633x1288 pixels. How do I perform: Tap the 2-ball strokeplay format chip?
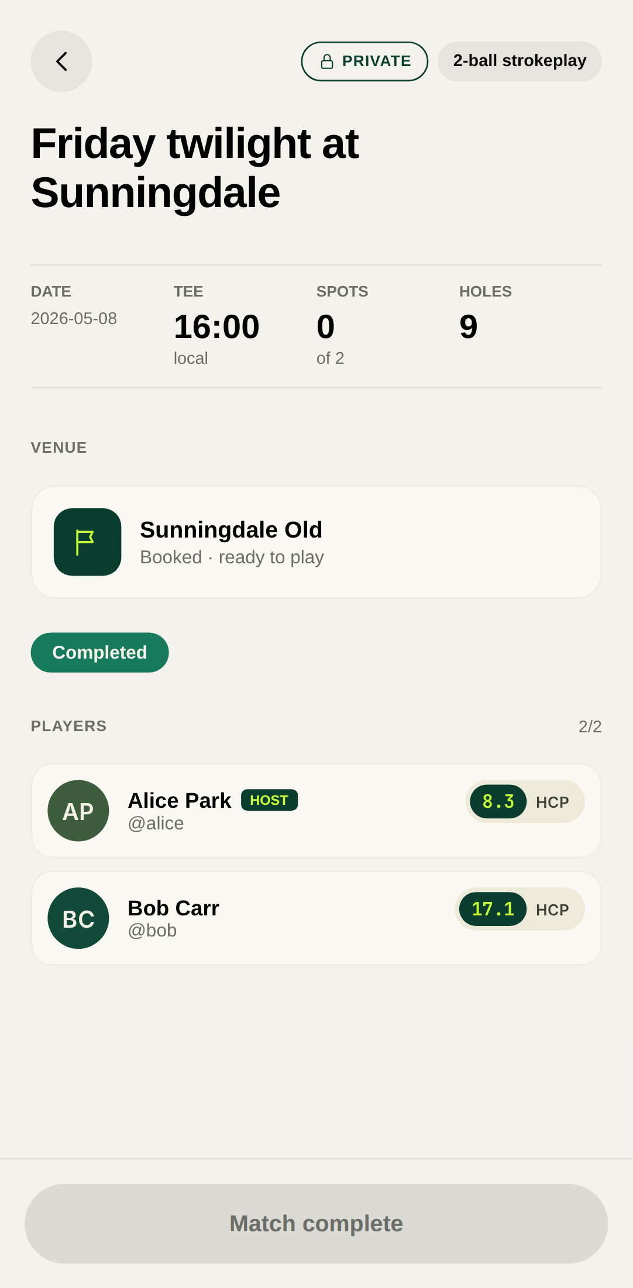520,61
